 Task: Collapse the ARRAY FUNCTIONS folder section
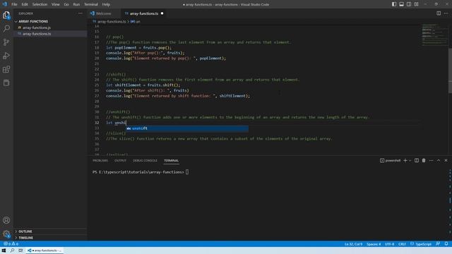coord(33,21)
